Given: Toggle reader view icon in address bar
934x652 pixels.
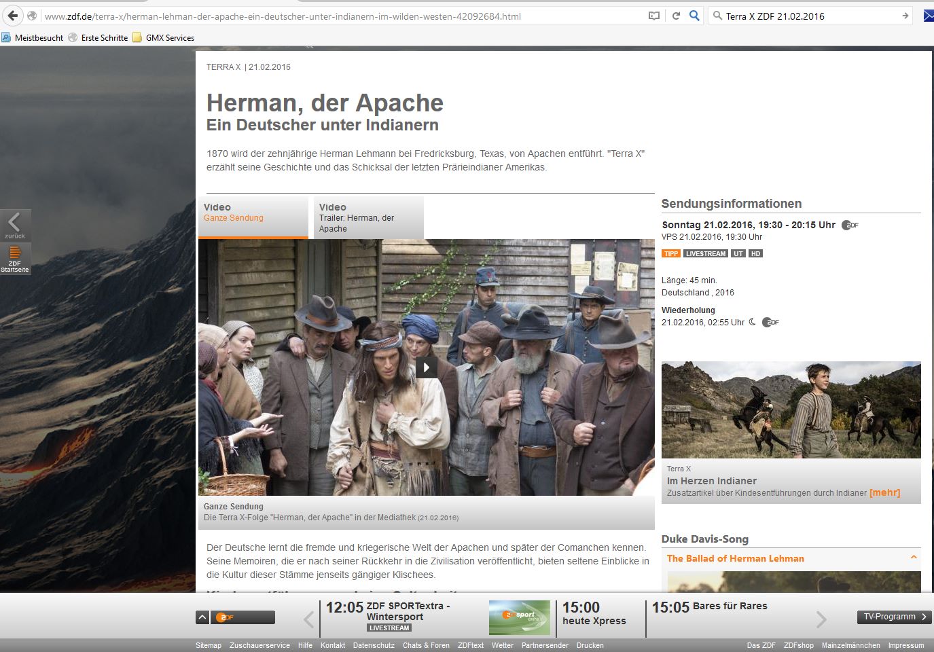Looking at the screenshot, I should (654, 16).
